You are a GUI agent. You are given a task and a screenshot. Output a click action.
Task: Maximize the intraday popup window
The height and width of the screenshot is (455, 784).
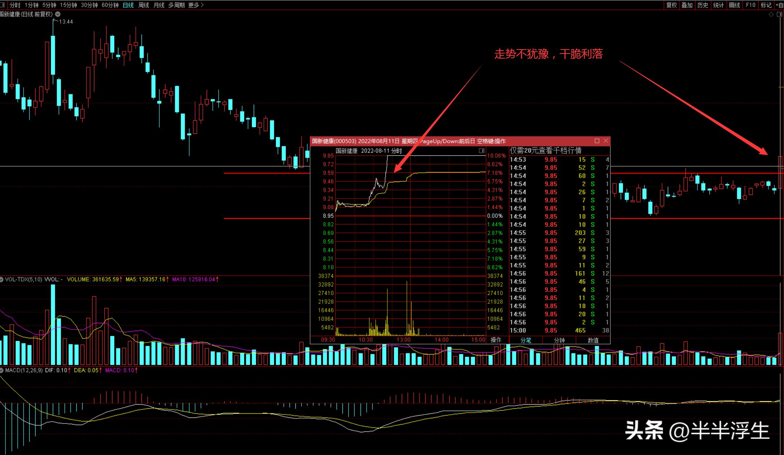(597, 141)
